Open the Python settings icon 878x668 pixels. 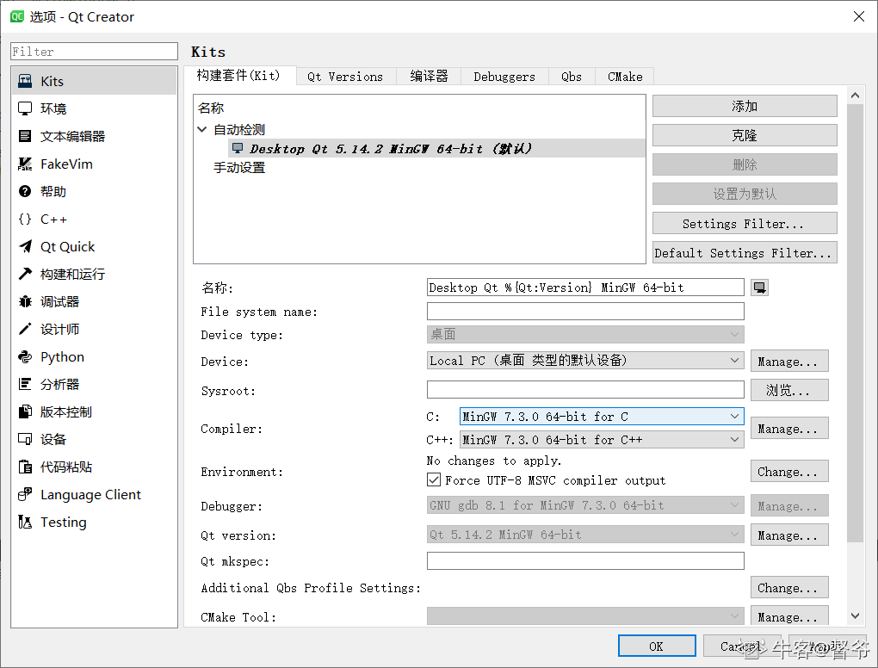[x=25, y=356]
